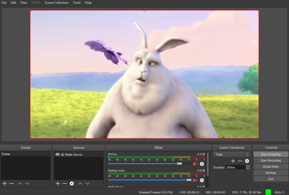Open Desktop Audio settings gear
289x195 pixels.
point(202,180)
